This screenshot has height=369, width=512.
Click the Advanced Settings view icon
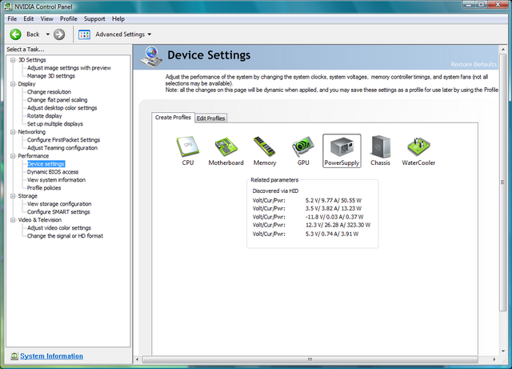tap(84, 34)
